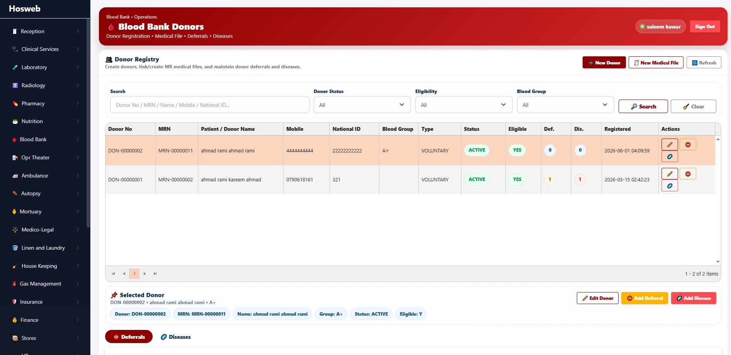Click the New Donor button
The width and height of the screenshot is (731, 355).
pos(604,63)
